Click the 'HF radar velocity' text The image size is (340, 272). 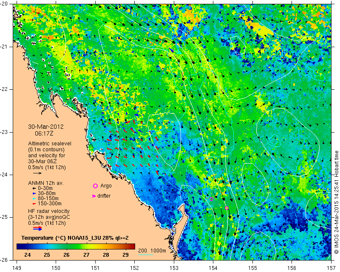point(49,211)
